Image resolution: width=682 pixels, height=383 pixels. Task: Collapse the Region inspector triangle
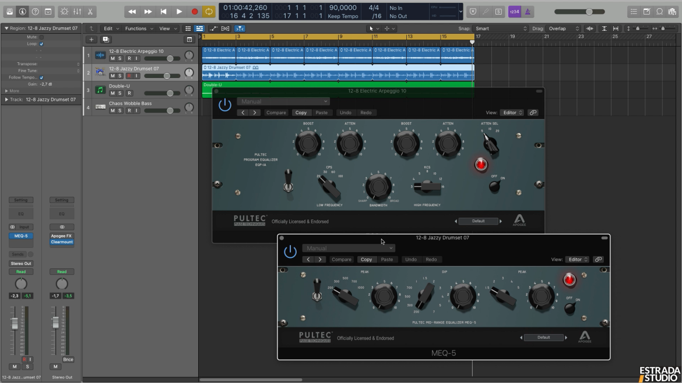[6, 28]
